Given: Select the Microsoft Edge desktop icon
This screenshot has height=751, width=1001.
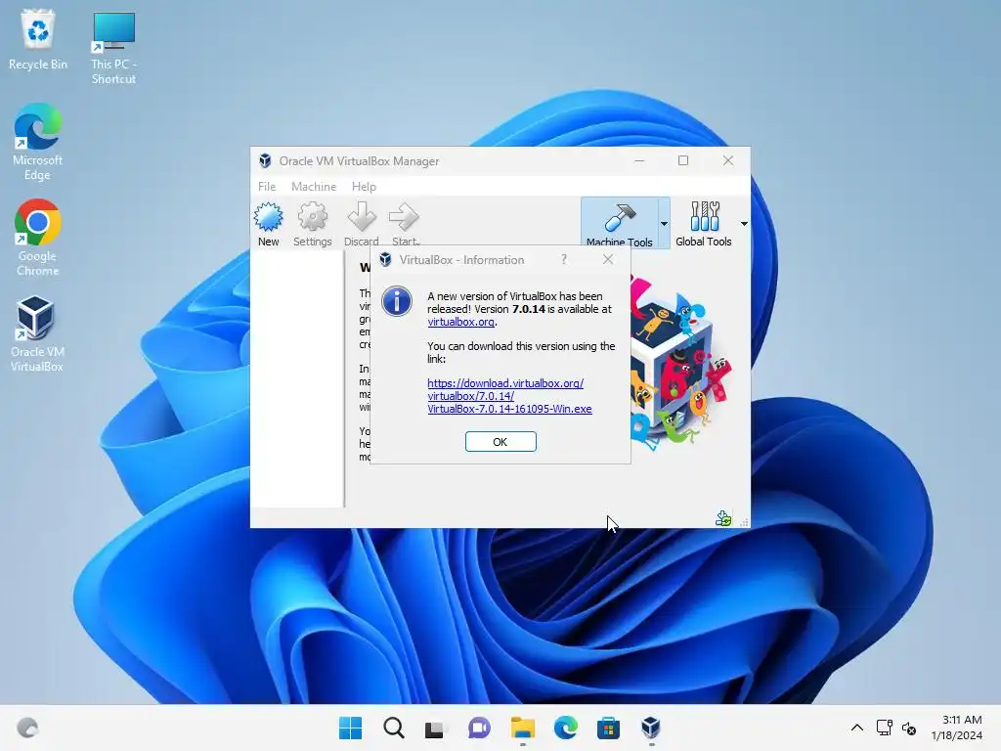Looking at the screenshot, I should coord(38,142).
